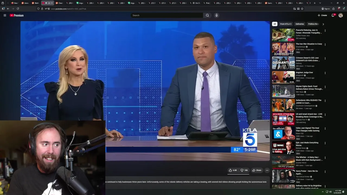This screenshot has height=195, width=347.
Task: Open US and Israel Attack Iran thumbnail
Action: [x=283, y=119]
